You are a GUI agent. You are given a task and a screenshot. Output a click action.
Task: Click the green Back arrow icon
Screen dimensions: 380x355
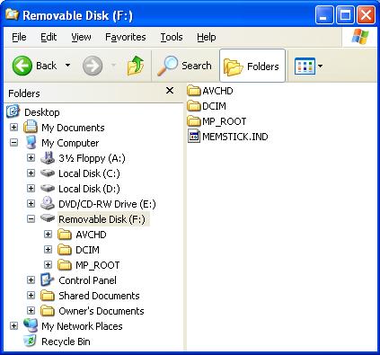(22, 66)
